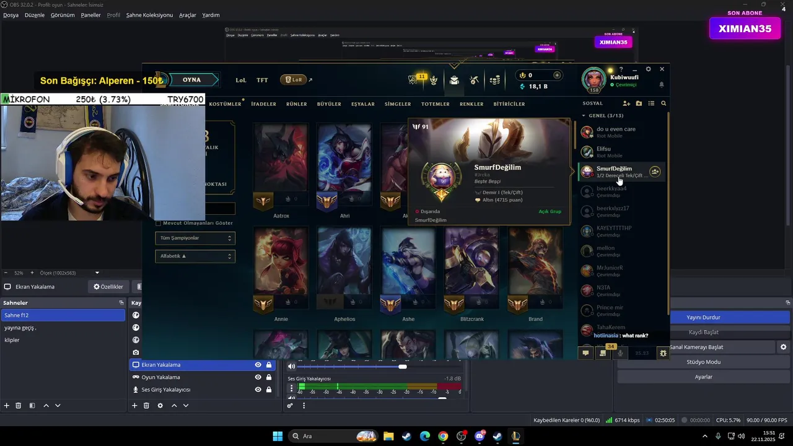Open the League collection backpack icon
The image size is (793, 446).
[x=454, y=81]
